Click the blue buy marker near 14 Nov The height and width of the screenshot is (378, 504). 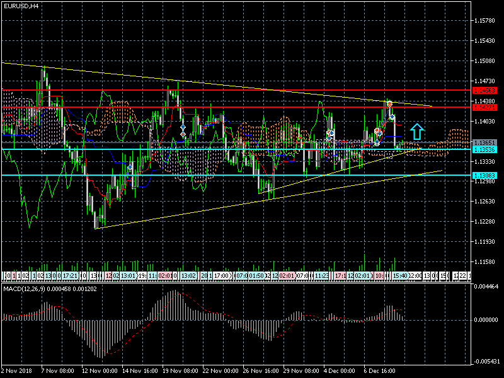(130, 168)
